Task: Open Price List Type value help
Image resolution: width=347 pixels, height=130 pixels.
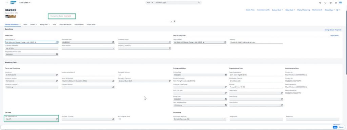Action: click(x=225, y=93)
